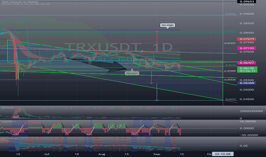Click the magenta 0.06427 price tag

point(247,63)
